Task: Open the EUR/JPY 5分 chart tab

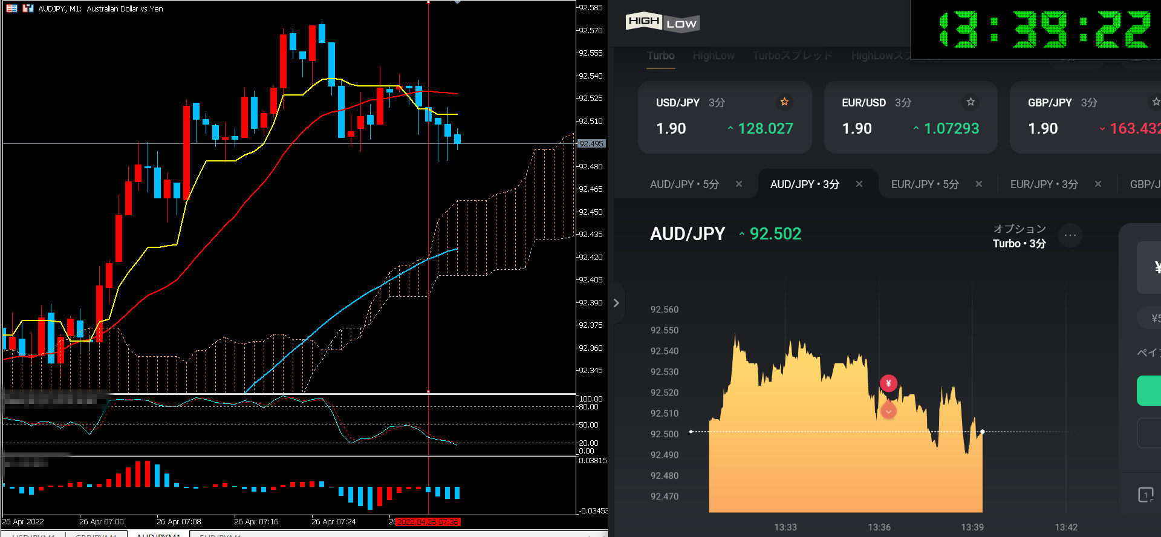Action: coord(925,184)
